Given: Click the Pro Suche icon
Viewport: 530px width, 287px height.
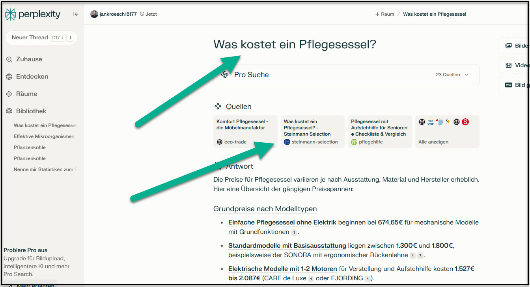Looking at the screenshot, I should pos(225,75).
